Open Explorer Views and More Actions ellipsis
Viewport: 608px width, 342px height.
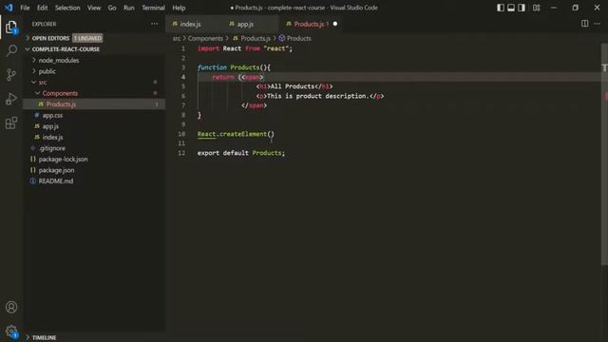(x=154, y=24)
